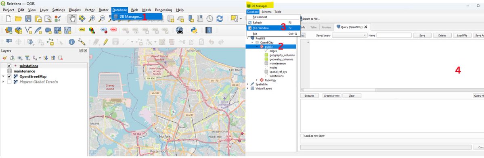This screenshot has width=484, height=158.
Task: Select features by area tool
Action: click(x=234, y=19)
